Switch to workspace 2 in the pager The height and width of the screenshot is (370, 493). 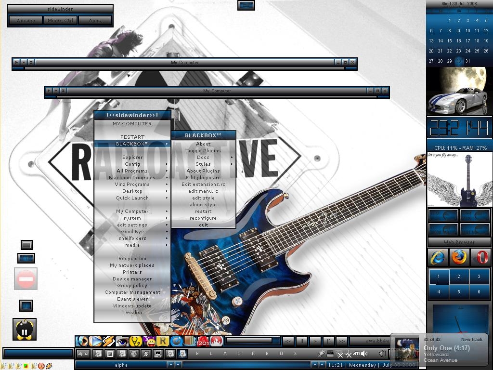coord(459,277)
